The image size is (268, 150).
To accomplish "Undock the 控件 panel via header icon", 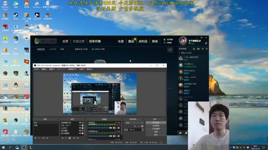I will pyautogui.click(x=165, y=119).
